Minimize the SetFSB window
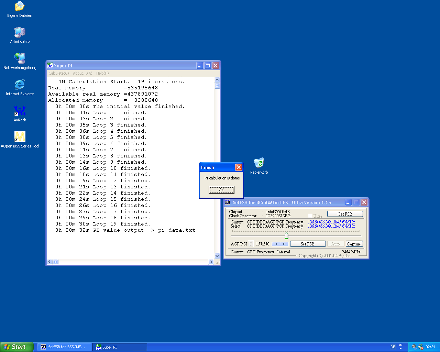The width and height of the screenshot is (440, 352). click(348, 202)
